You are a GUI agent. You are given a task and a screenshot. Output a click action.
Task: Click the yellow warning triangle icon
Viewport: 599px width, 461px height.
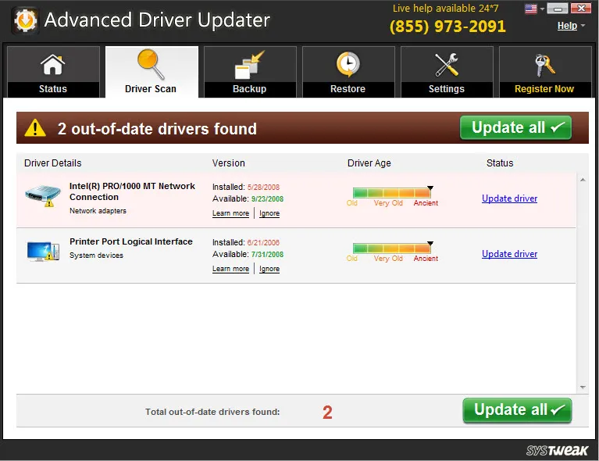point(35,128)
